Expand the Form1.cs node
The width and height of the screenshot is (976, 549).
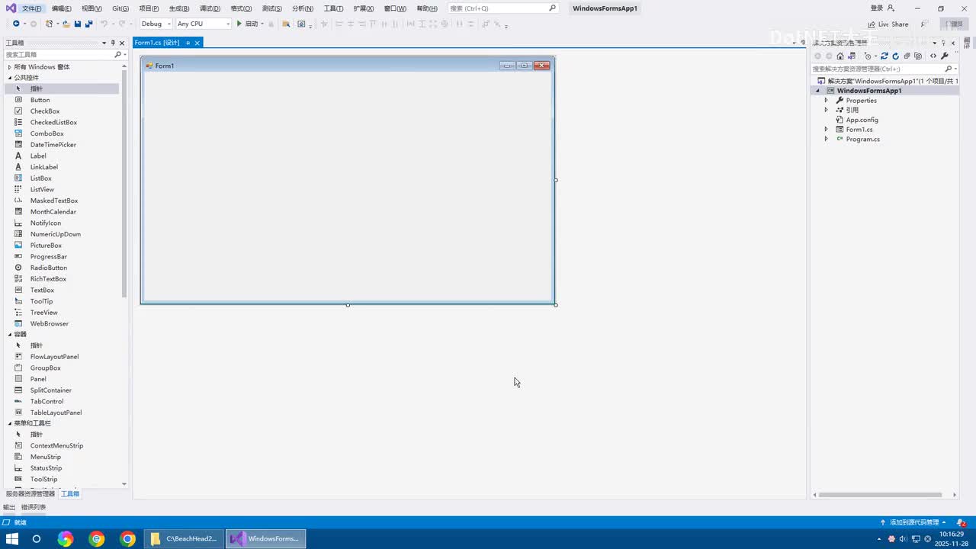(x=826, y=130)
